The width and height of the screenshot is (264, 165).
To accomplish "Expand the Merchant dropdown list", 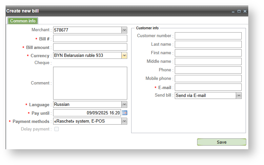I will tap(124, 30).
